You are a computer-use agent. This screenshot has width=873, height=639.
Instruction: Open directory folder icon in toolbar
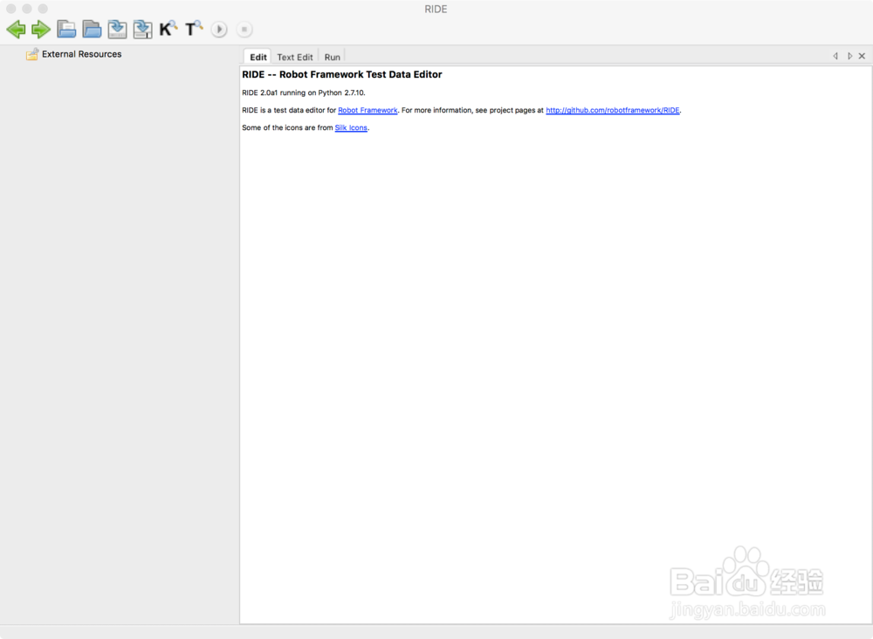tap(92, 29)
